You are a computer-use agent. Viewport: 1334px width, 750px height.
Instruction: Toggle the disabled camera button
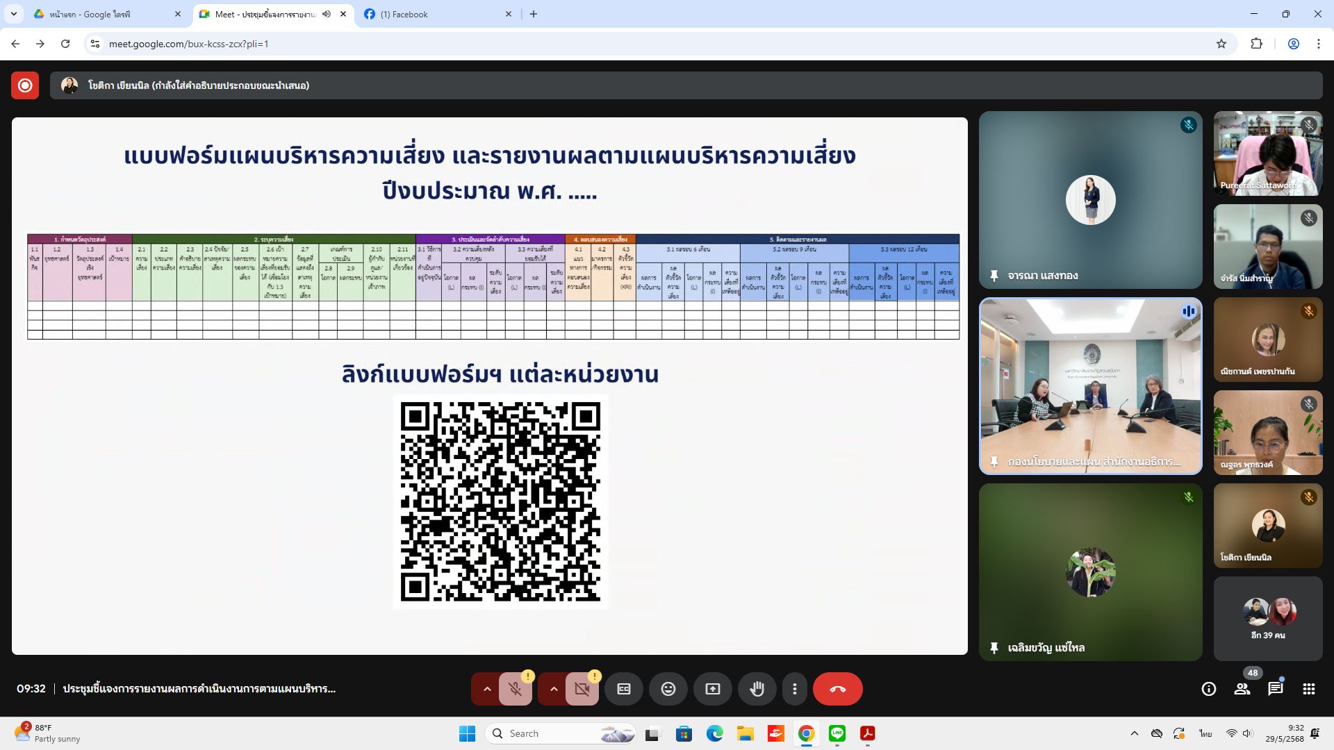(582, 689)
